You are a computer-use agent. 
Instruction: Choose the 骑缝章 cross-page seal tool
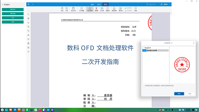pos(96,9)
